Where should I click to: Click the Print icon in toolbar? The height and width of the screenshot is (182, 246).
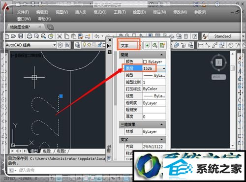point(30,36)
